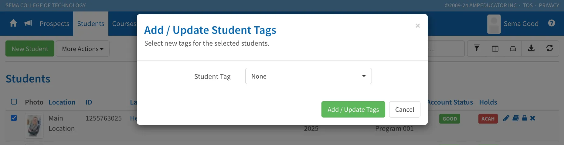
Task: Click the download icon
Action: 531,48
